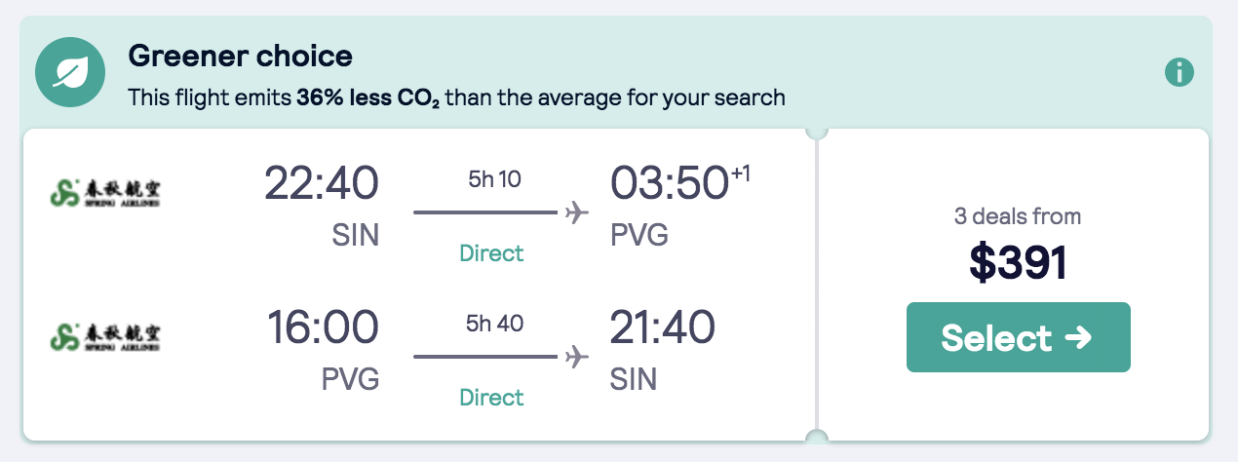Click the Greener choice heading

pos(240,56)
